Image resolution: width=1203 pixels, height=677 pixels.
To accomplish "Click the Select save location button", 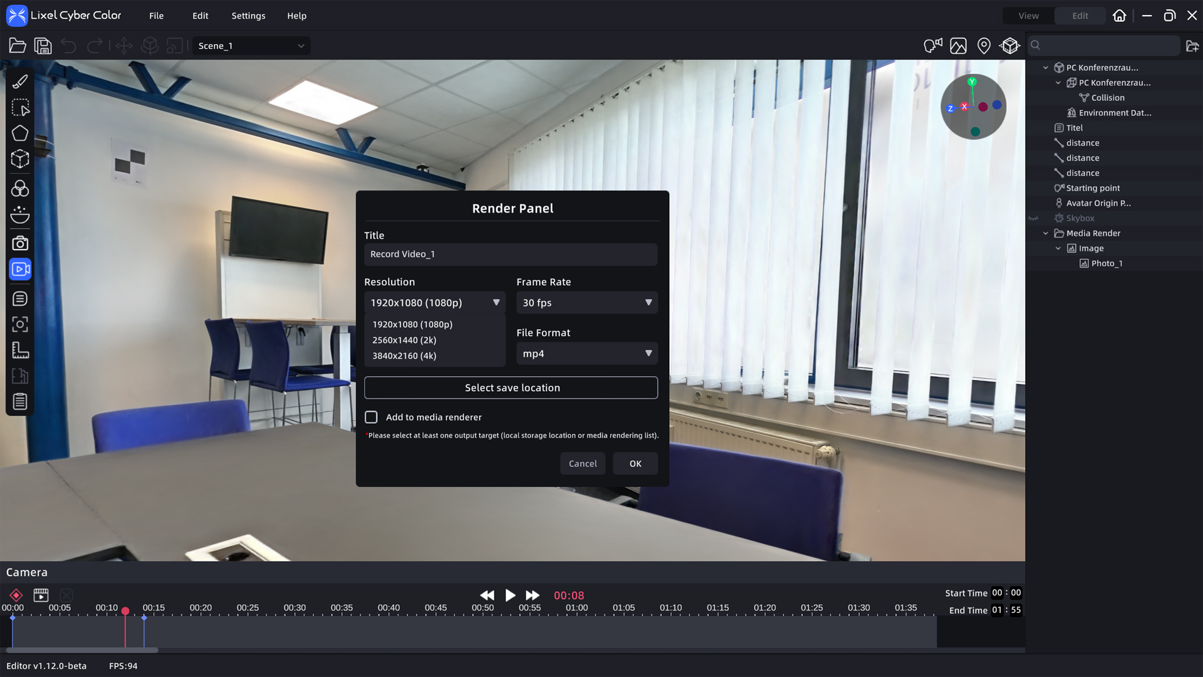I will coord(511,387).
